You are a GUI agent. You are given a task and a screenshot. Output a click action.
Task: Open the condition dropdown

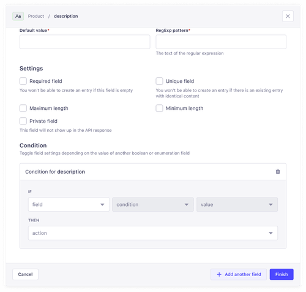point(153,204)
